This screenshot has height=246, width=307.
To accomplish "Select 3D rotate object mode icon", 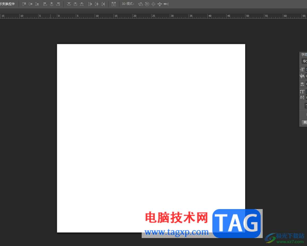I will [x=140, y=4].
